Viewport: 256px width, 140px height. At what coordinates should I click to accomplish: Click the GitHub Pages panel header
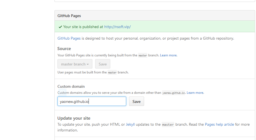coord(69,16)
